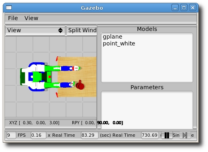
Task: Pause the simulation with the pause button
Action: pyautogui.click(x=167, y=135)
